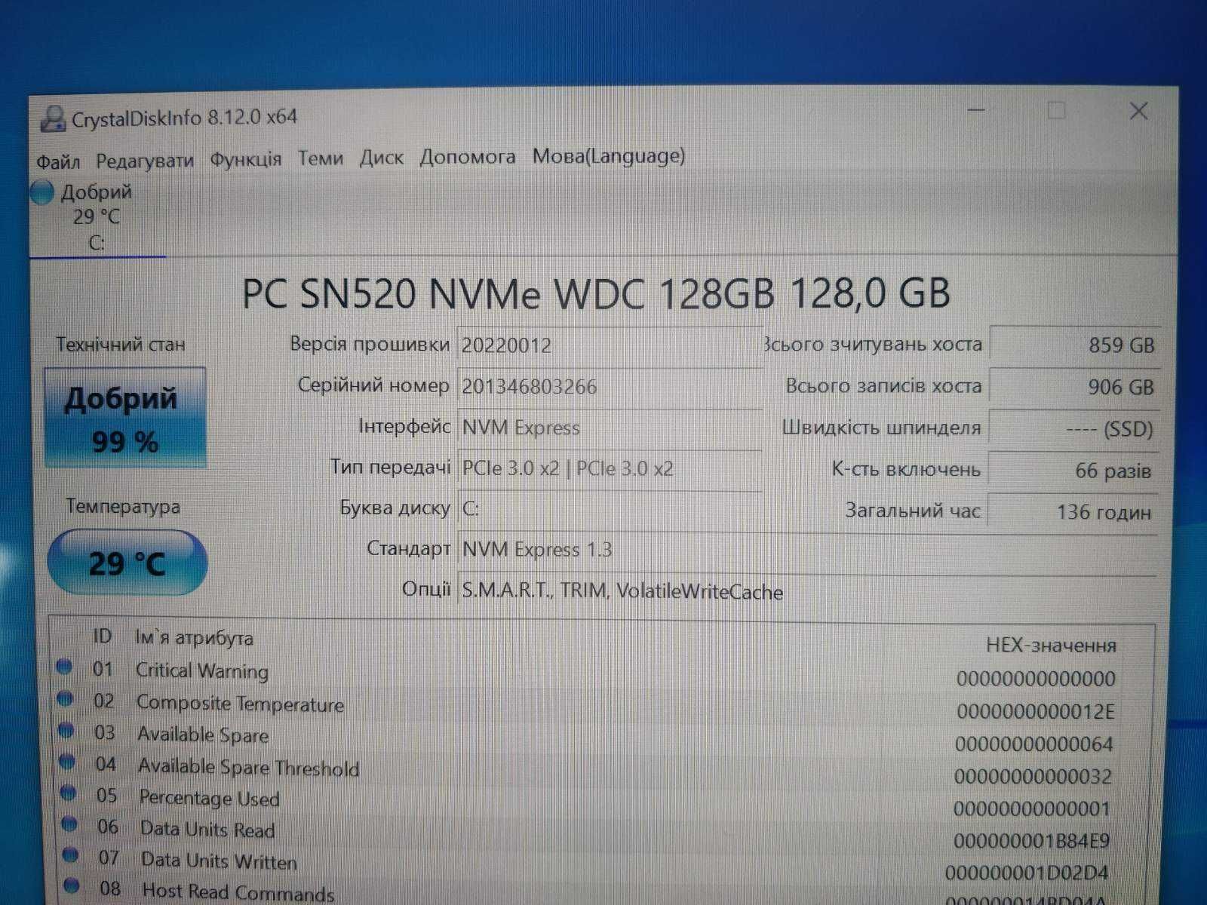Select the C: drive tab showing 29 °C
This screenshot has width=1207, height=905.
click(x=97, y=218)
